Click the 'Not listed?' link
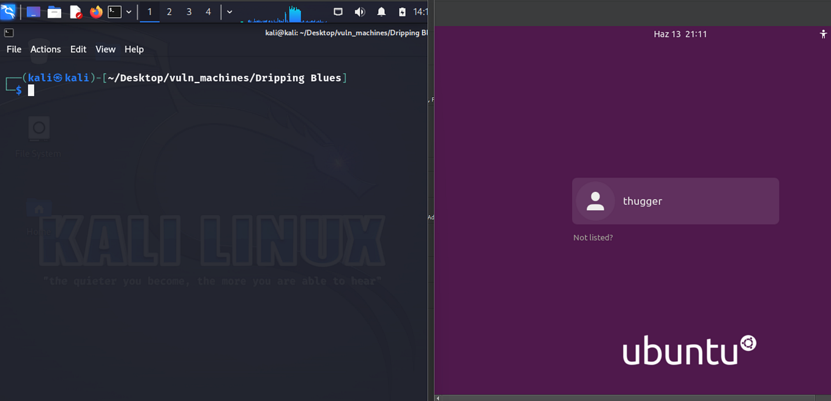 pyautogui.click(x=593, y=237)
